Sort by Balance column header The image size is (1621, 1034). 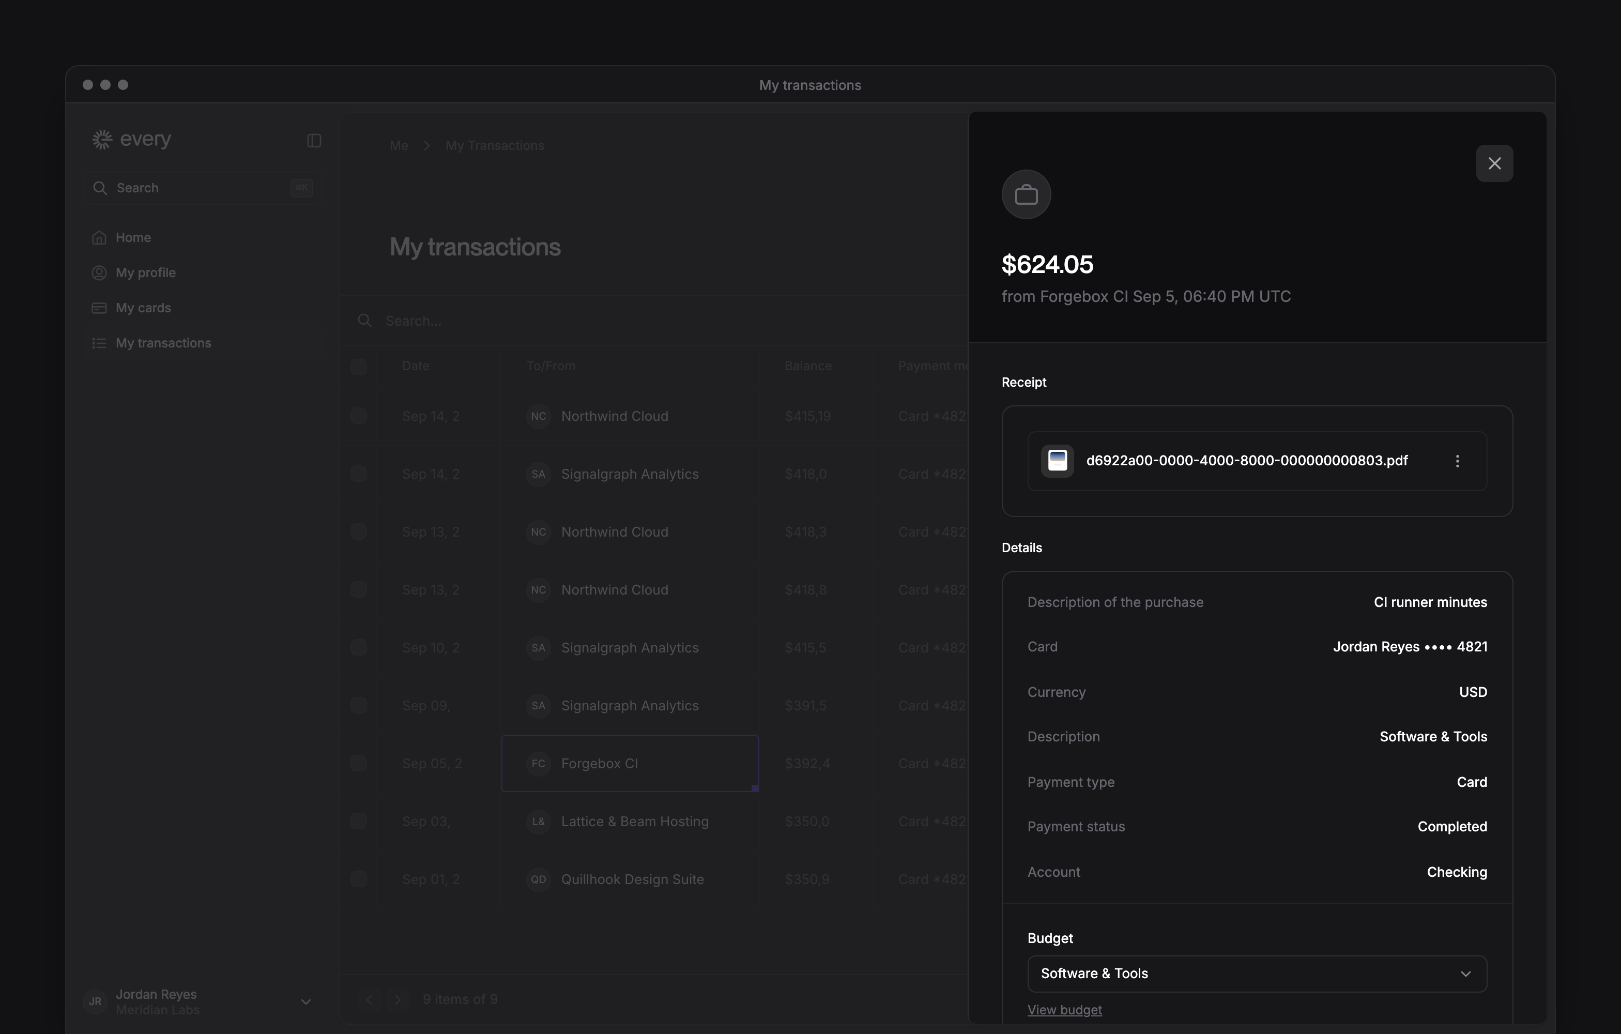(x=808, y=366)
